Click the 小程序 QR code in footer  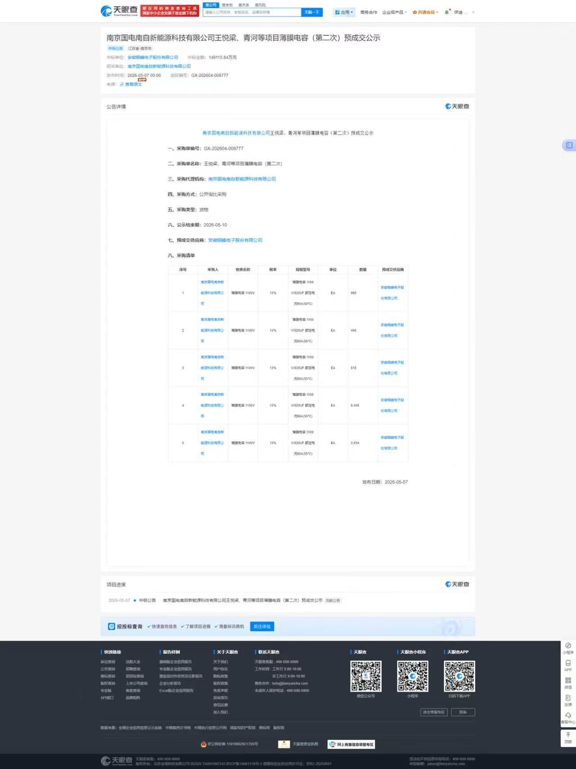pos(413,676)
